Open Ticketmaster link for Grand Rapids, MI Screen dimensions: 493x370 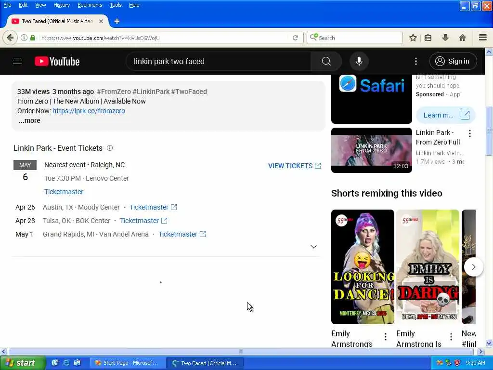click(x=182, y=234)
